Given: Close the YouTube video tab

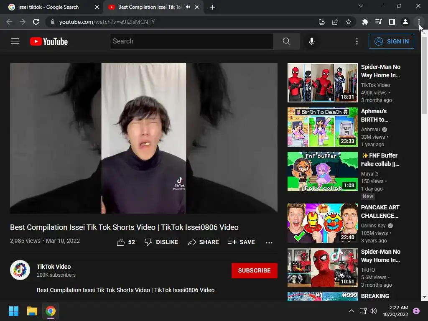Looking at the screenshot, I should coord(197,8).
